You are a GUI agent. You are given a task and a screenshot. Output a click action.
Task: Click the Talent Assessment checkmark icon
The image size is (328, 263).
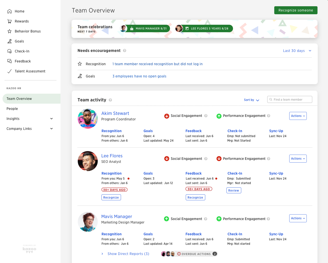pyautogui.click(x=9, y=71)
